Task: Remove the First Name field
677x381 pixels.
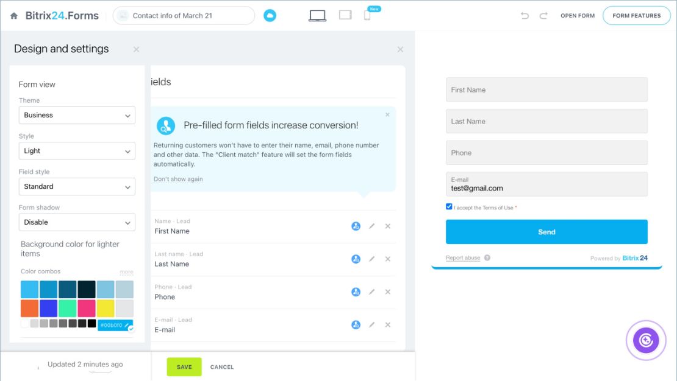Action: pos(388,226)
